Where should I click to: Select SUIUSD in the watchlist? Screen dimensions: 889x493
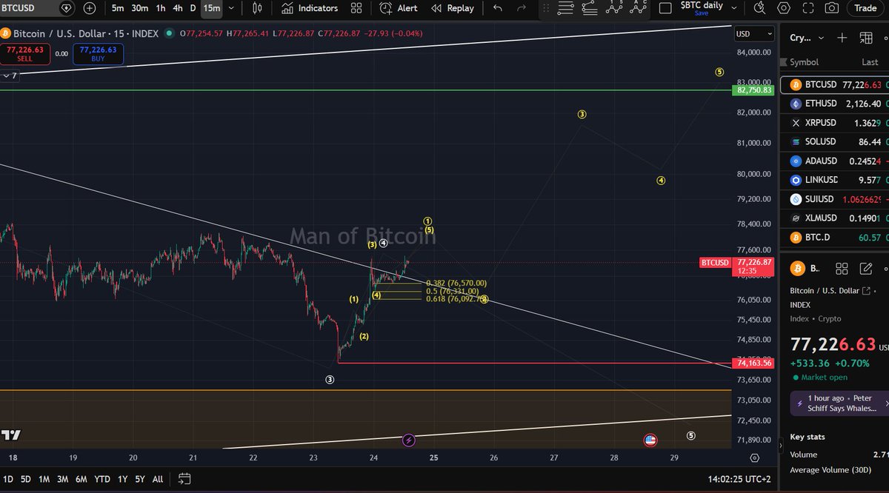pos(834,199)
